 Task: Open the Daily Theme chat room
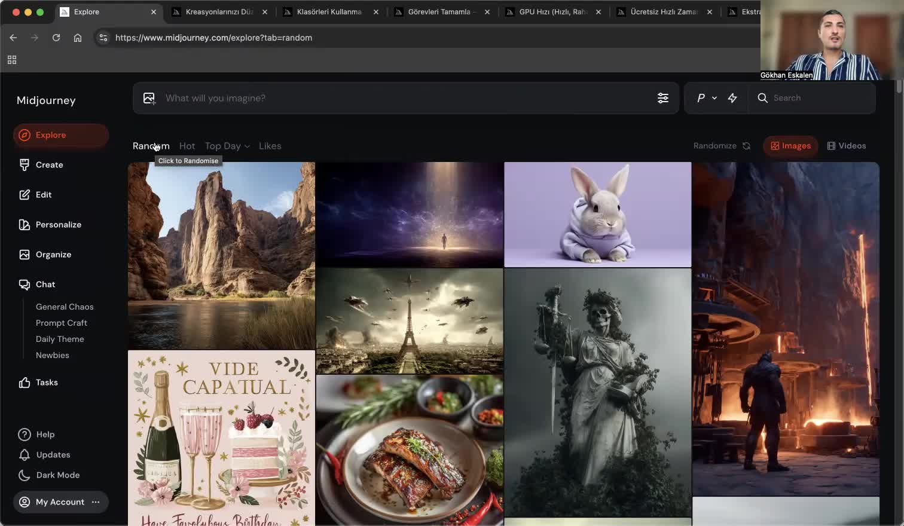60,339
